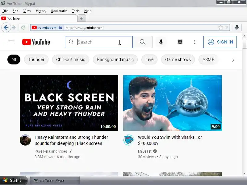Open the Downloads arrow button

pos(237,27)
